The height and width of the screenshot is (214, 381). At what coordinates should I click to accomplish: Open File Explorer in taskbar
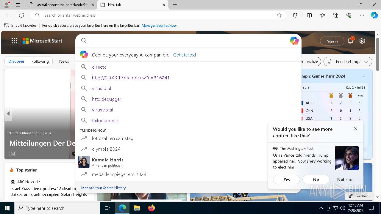point(137,208)
